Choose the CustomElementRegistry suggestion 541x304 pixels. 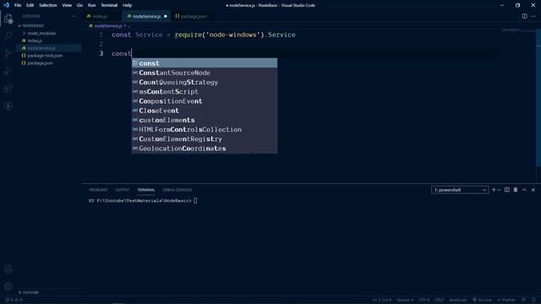[x=205, y=138]
